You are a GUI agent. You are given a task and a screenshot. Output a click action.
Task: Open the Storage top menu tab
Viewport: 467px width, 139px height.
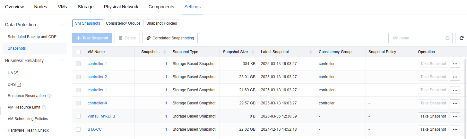(86, 7)
